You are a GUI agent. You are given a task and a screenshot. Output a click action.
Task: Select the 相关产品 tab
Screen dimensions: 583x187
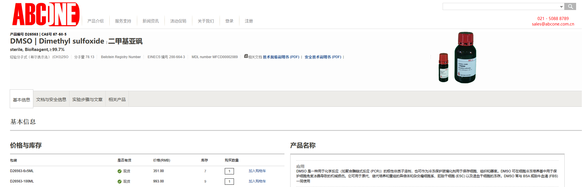[x=117, y=99]
